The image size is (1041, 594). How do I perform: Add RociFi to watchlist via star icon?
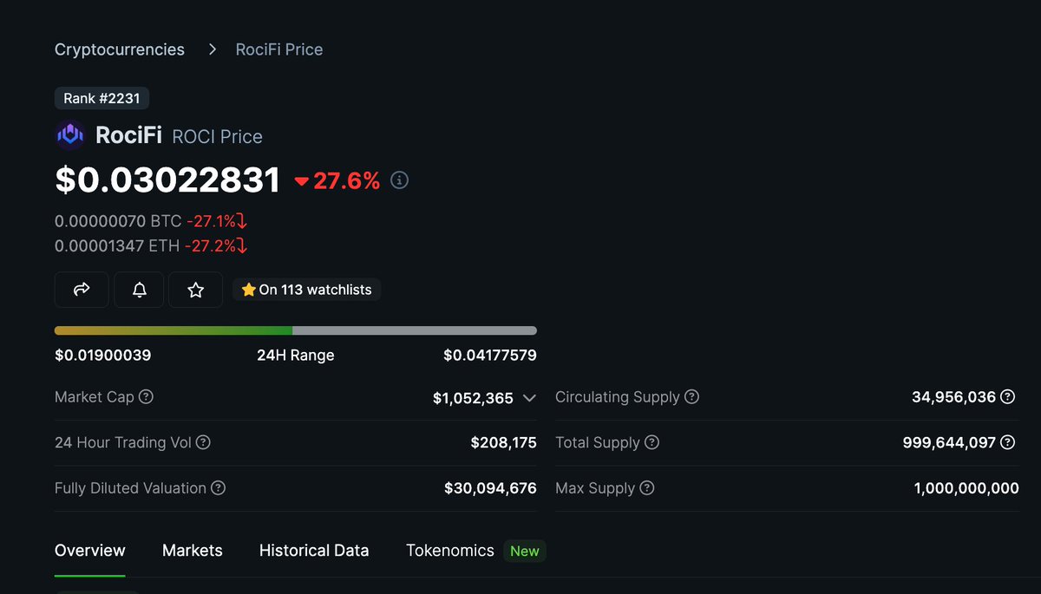[x=195, y=290]
